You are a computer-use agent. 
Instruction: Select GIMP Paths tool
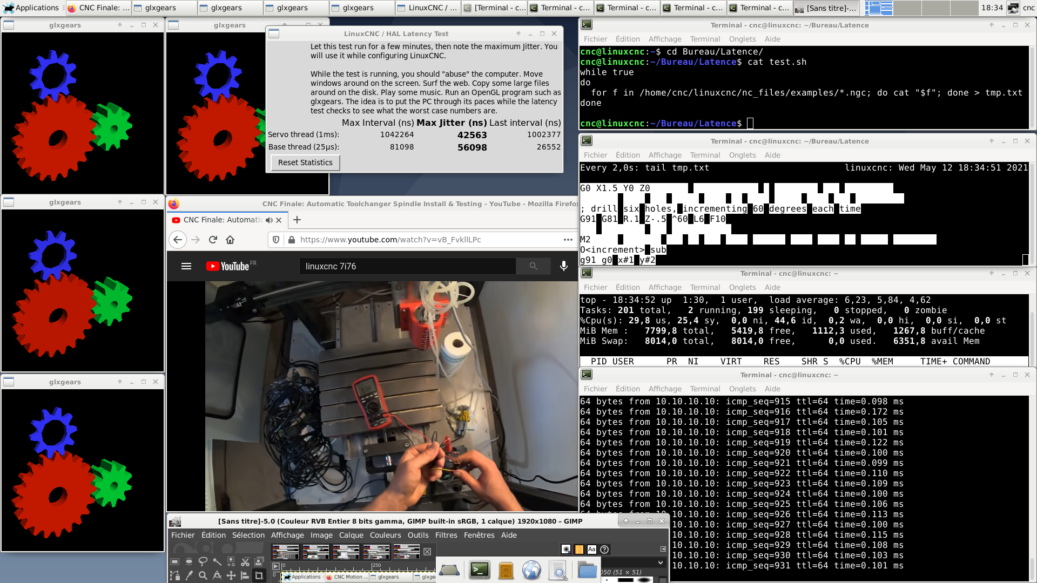point(175,575)
